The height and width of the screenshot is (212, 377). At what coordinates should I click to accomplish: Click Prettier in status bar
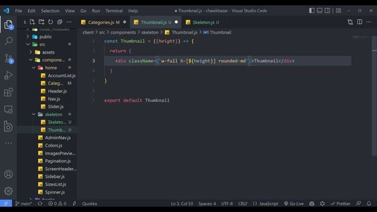point(340,204)
